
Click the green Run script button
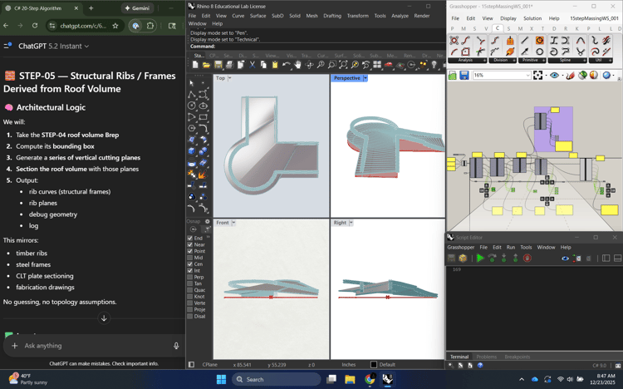pos(480,259)
